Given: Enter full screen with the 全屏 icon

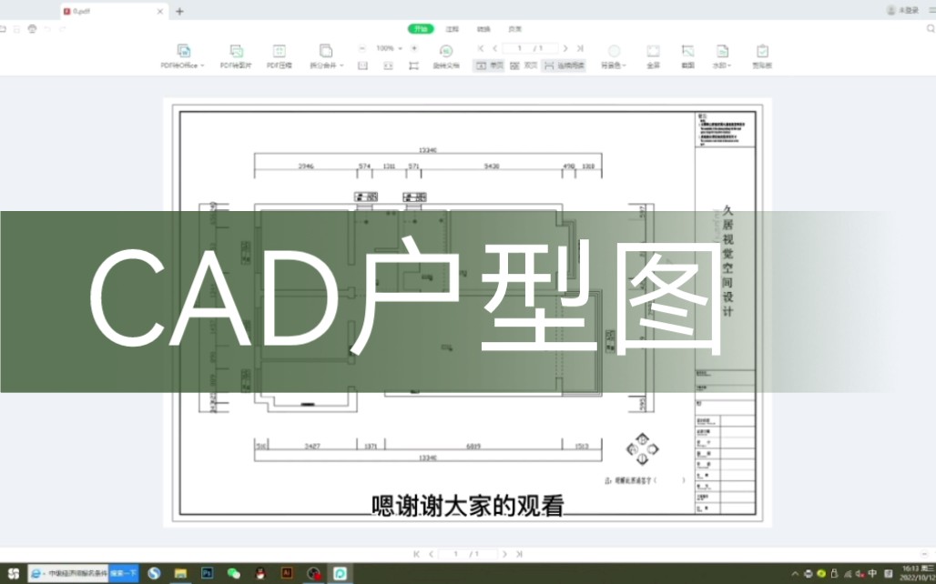Looking at the screenshot, I should coord(653,56).
